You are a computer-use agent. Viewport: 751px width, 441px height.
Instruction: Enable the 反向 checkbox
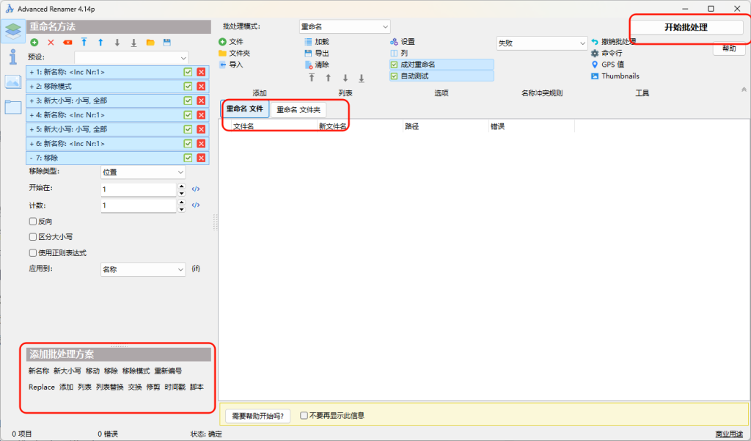coord(33,221)
